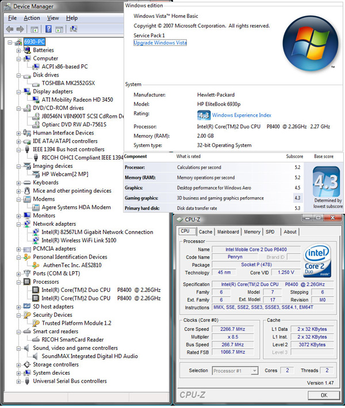Select the Batteries category icon
345x408 pixels.
[27, 50]
